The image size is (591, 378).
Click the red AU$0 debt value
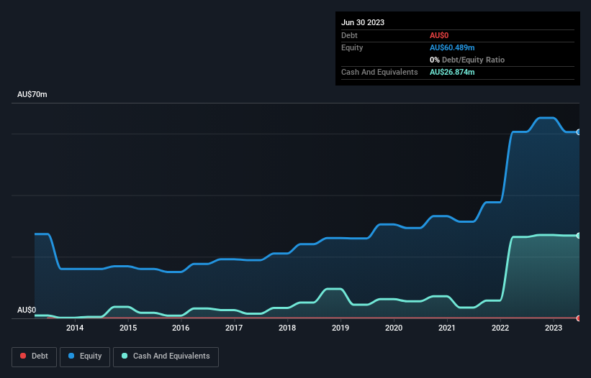[x=439, y=35]
